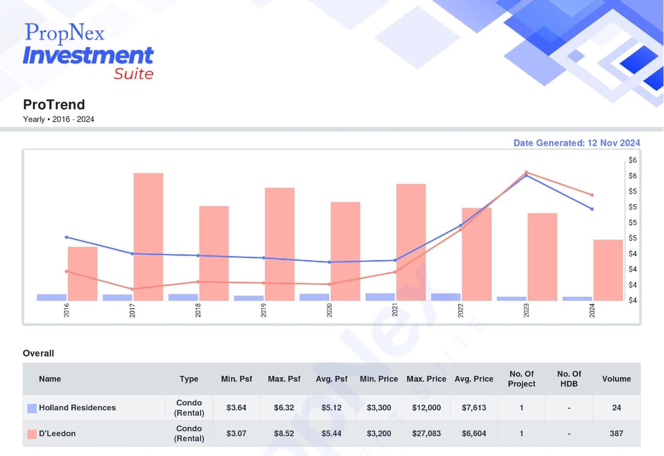The width and height of the screenshot is (664, 456).
Task: Click the ProTrend heading
Action: 54,104
